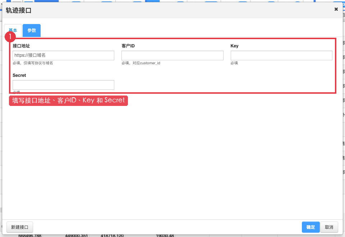This screenshot has height=237, width=345.
Task: Select the 参数 tab
Action: click(32, 30)
